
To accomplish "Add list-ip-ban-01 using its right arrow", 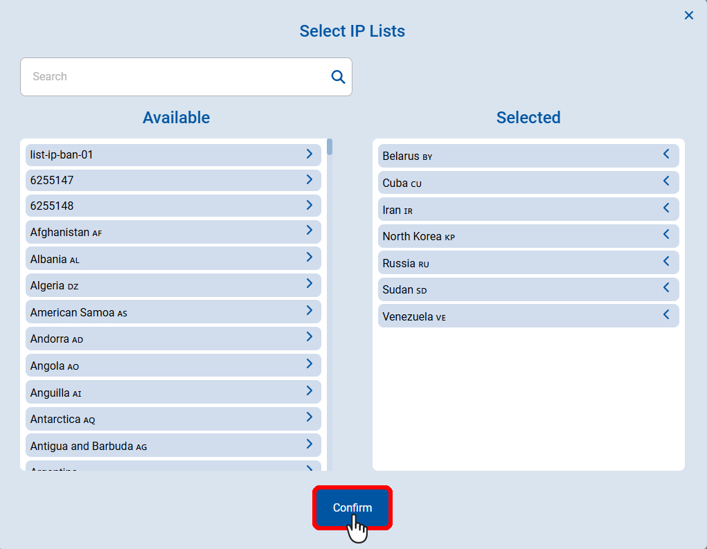I will pyautogui.click(x=310, y=154).
